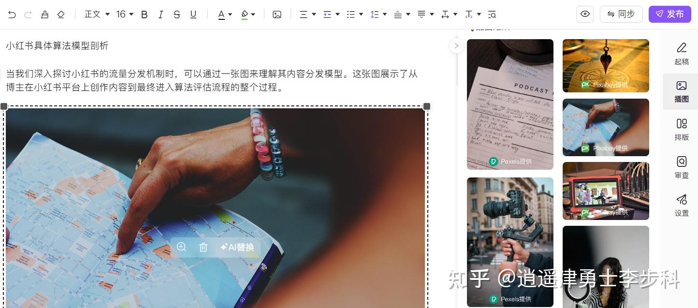The image size is (698, 308).
Task: Click the purple 发布 publish button
Action: 669,14
